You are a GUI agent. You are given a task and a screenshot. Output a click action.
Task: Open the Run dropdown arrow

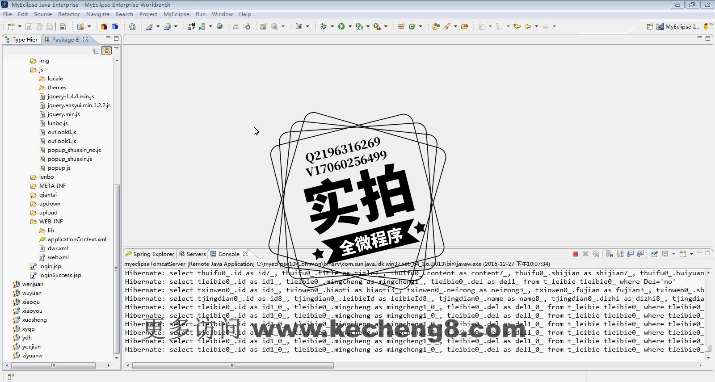coord(350,26)
